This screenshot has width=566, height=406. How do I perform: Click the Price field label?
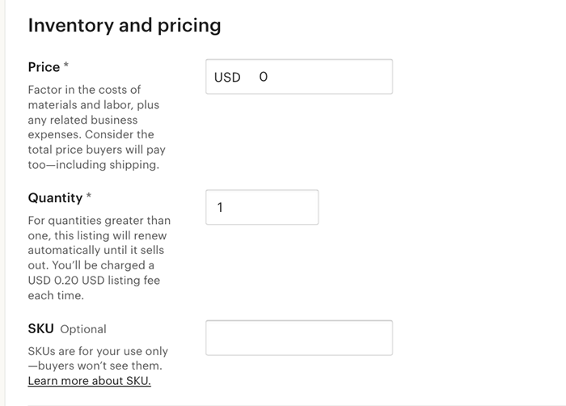(44, 67)
